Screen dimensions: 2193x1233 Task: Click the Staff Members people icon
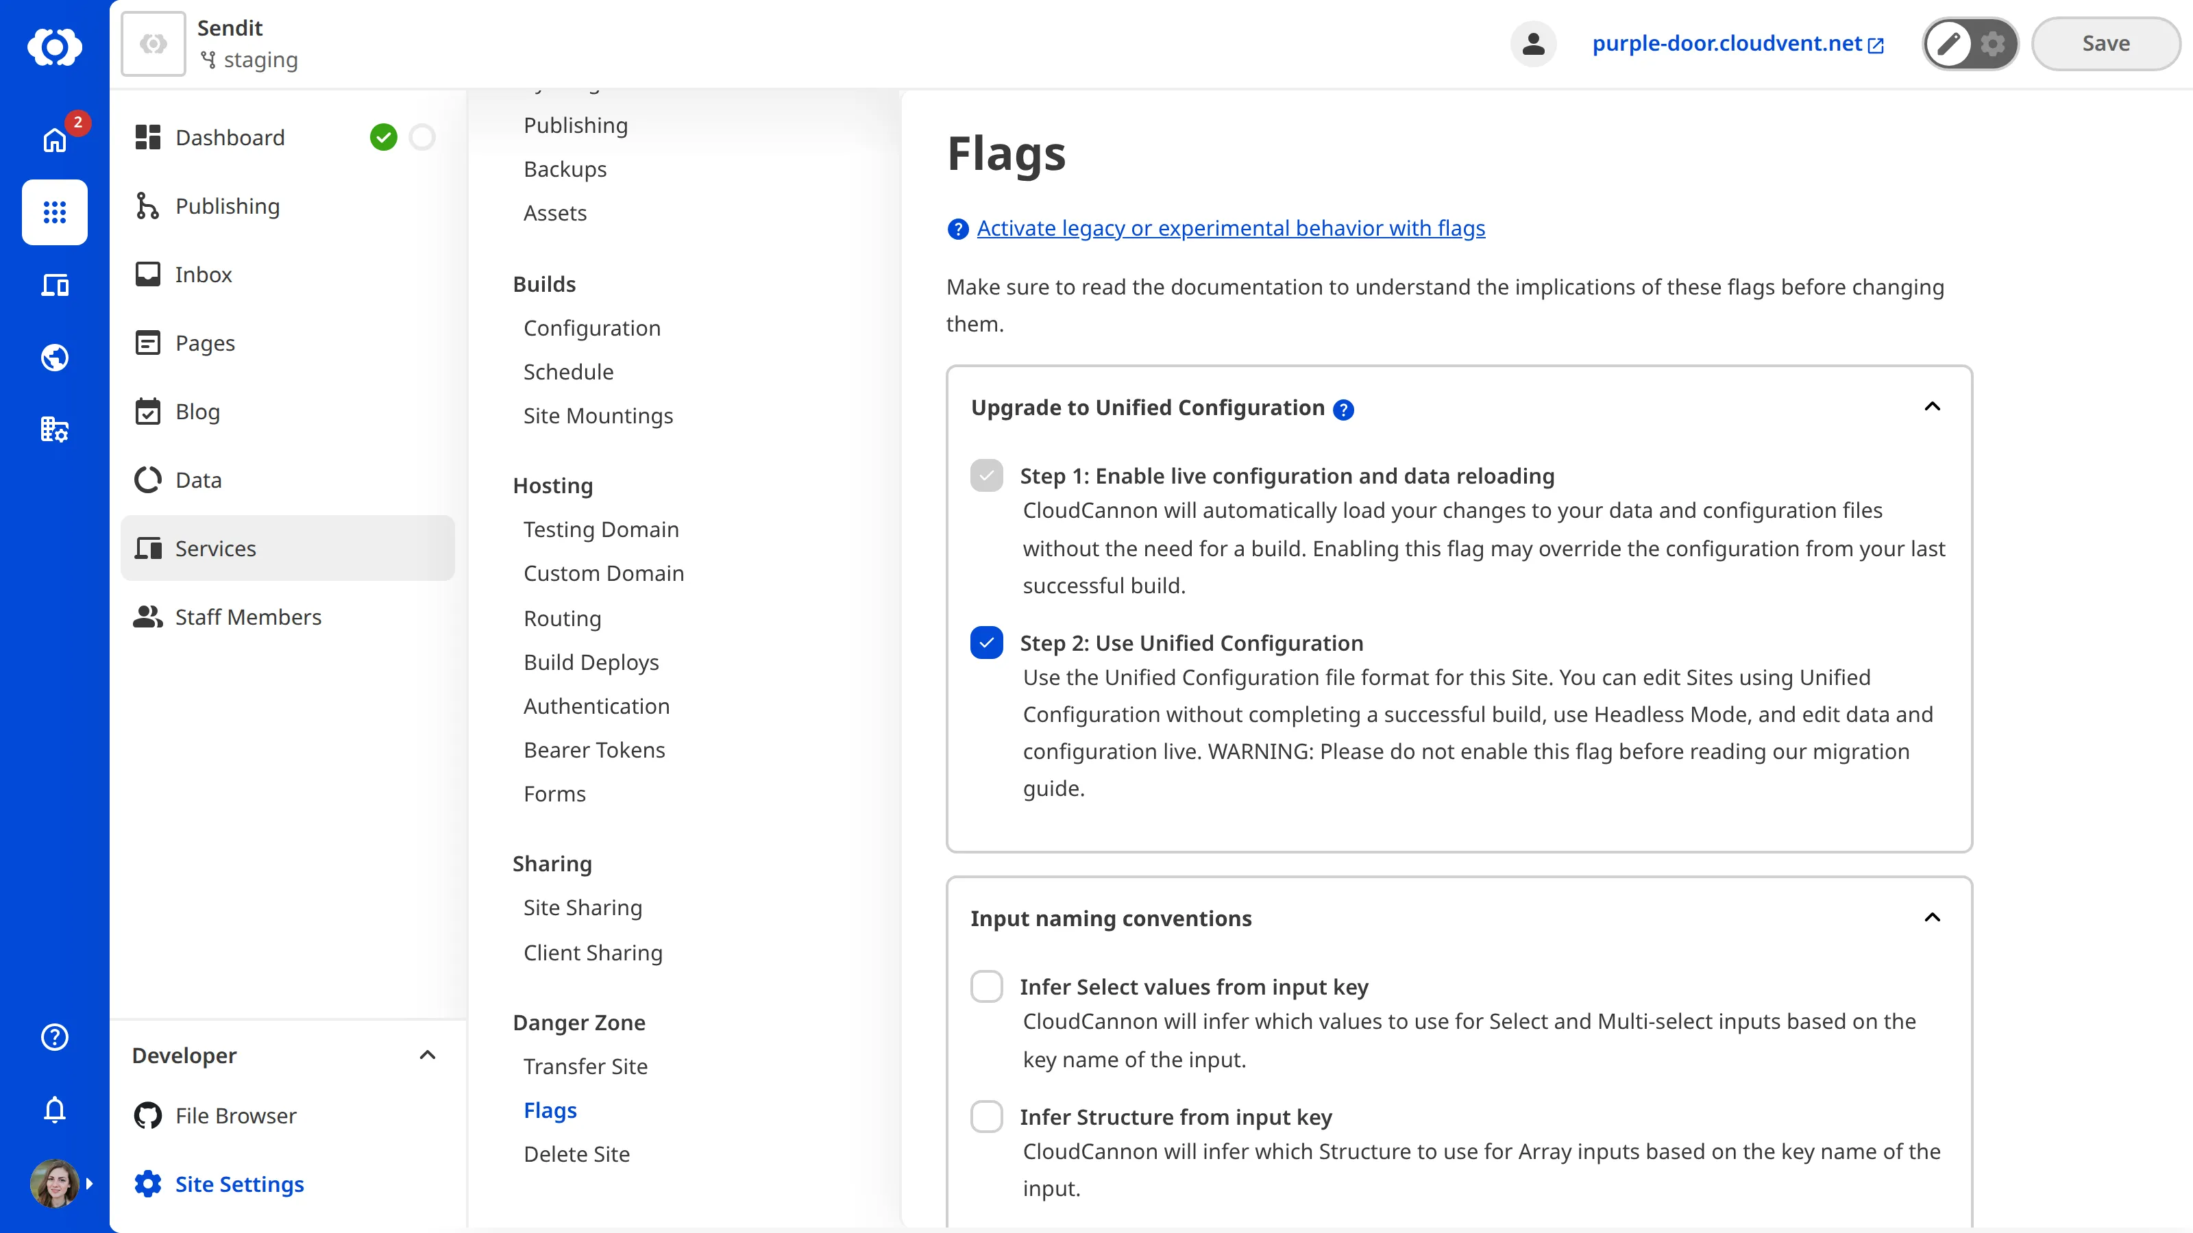tap(148, 617)
